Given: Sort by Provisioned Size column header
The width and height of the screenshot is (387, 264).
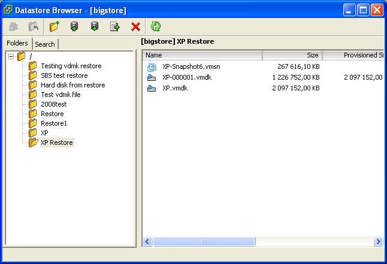Looking at the screenshot, I should point(353,55).
